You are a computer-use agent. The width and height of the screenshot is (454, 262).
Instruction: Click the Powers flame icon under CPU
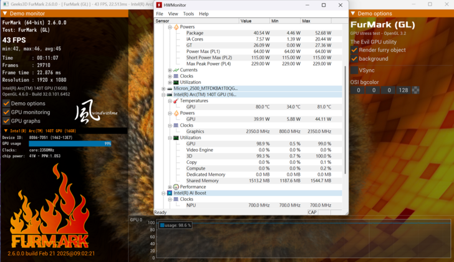click(176, 27)
